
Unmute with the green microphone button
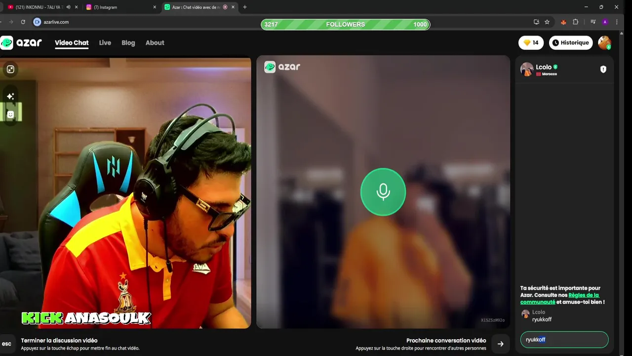383,192
